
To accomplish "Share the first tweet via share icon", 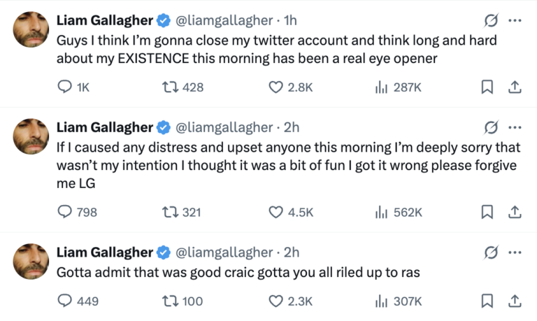I will pos(514,87).
